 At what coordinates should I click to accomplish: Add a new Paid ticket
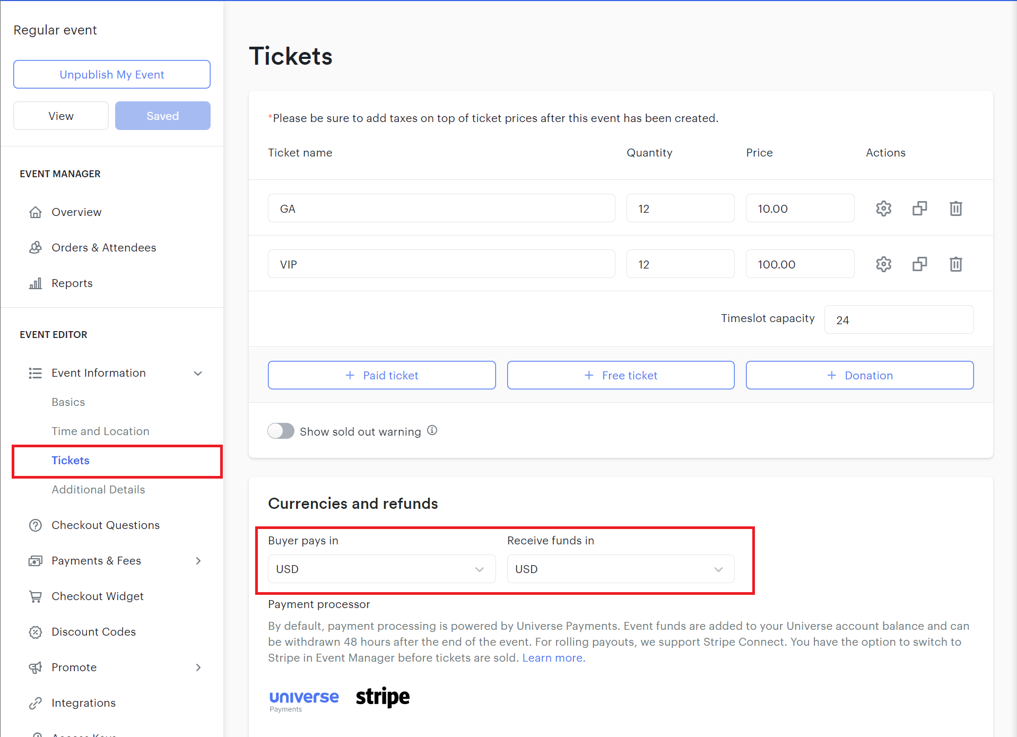tap(381, 375)
